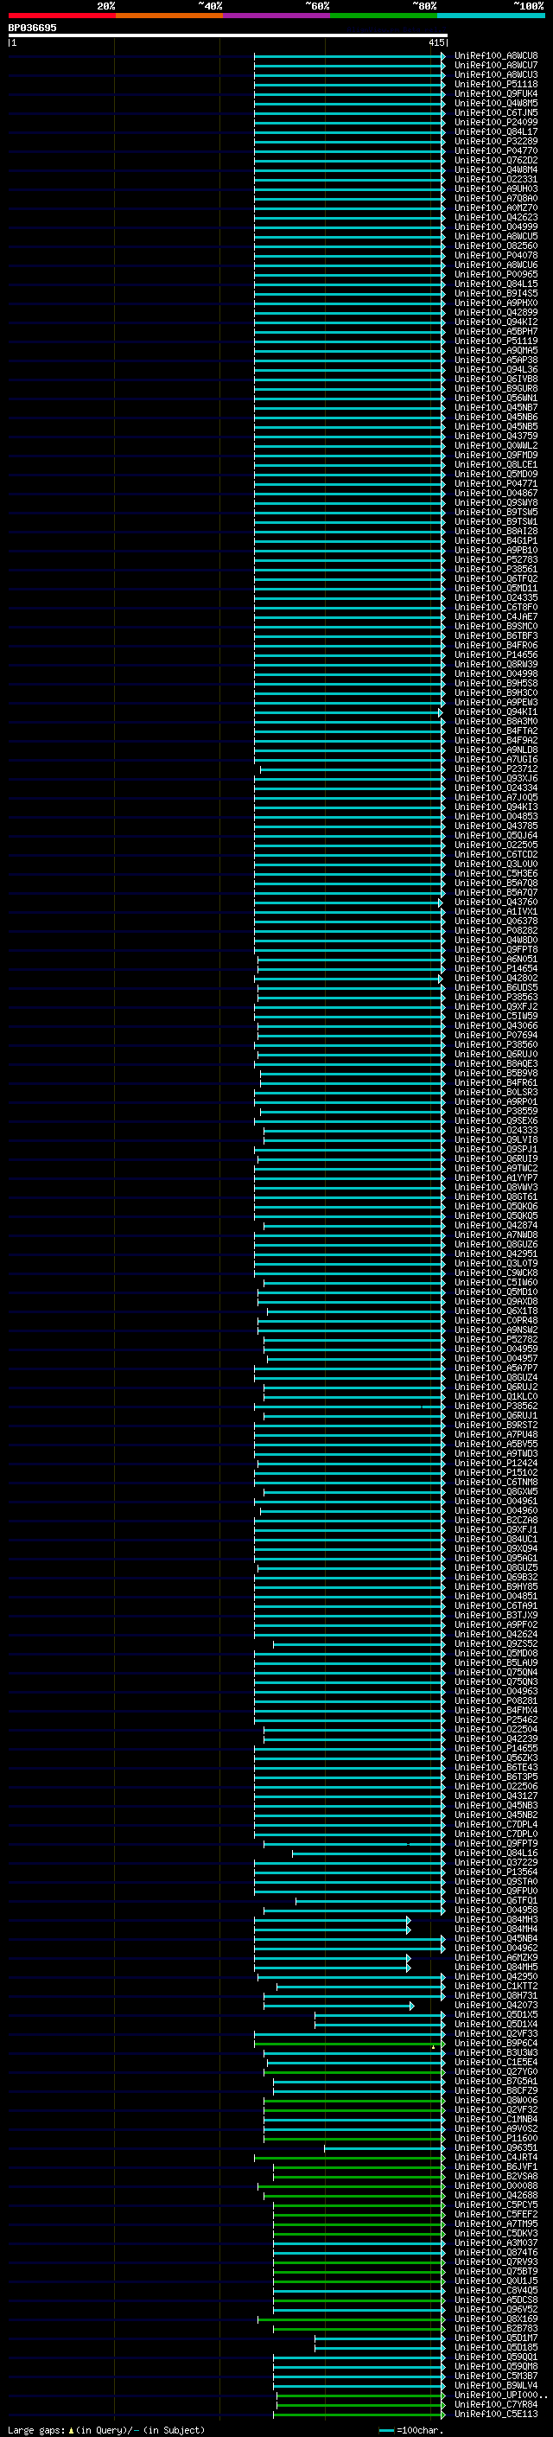Screen dimensions: 553x2437
Task: Click the query end position 415 label
Action: click(435, 42)
